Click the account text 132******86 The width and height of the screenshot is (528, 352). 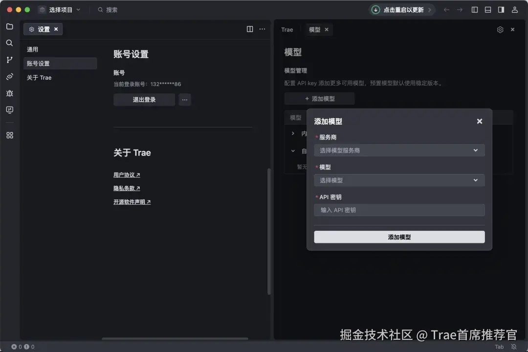pos(166,84)
